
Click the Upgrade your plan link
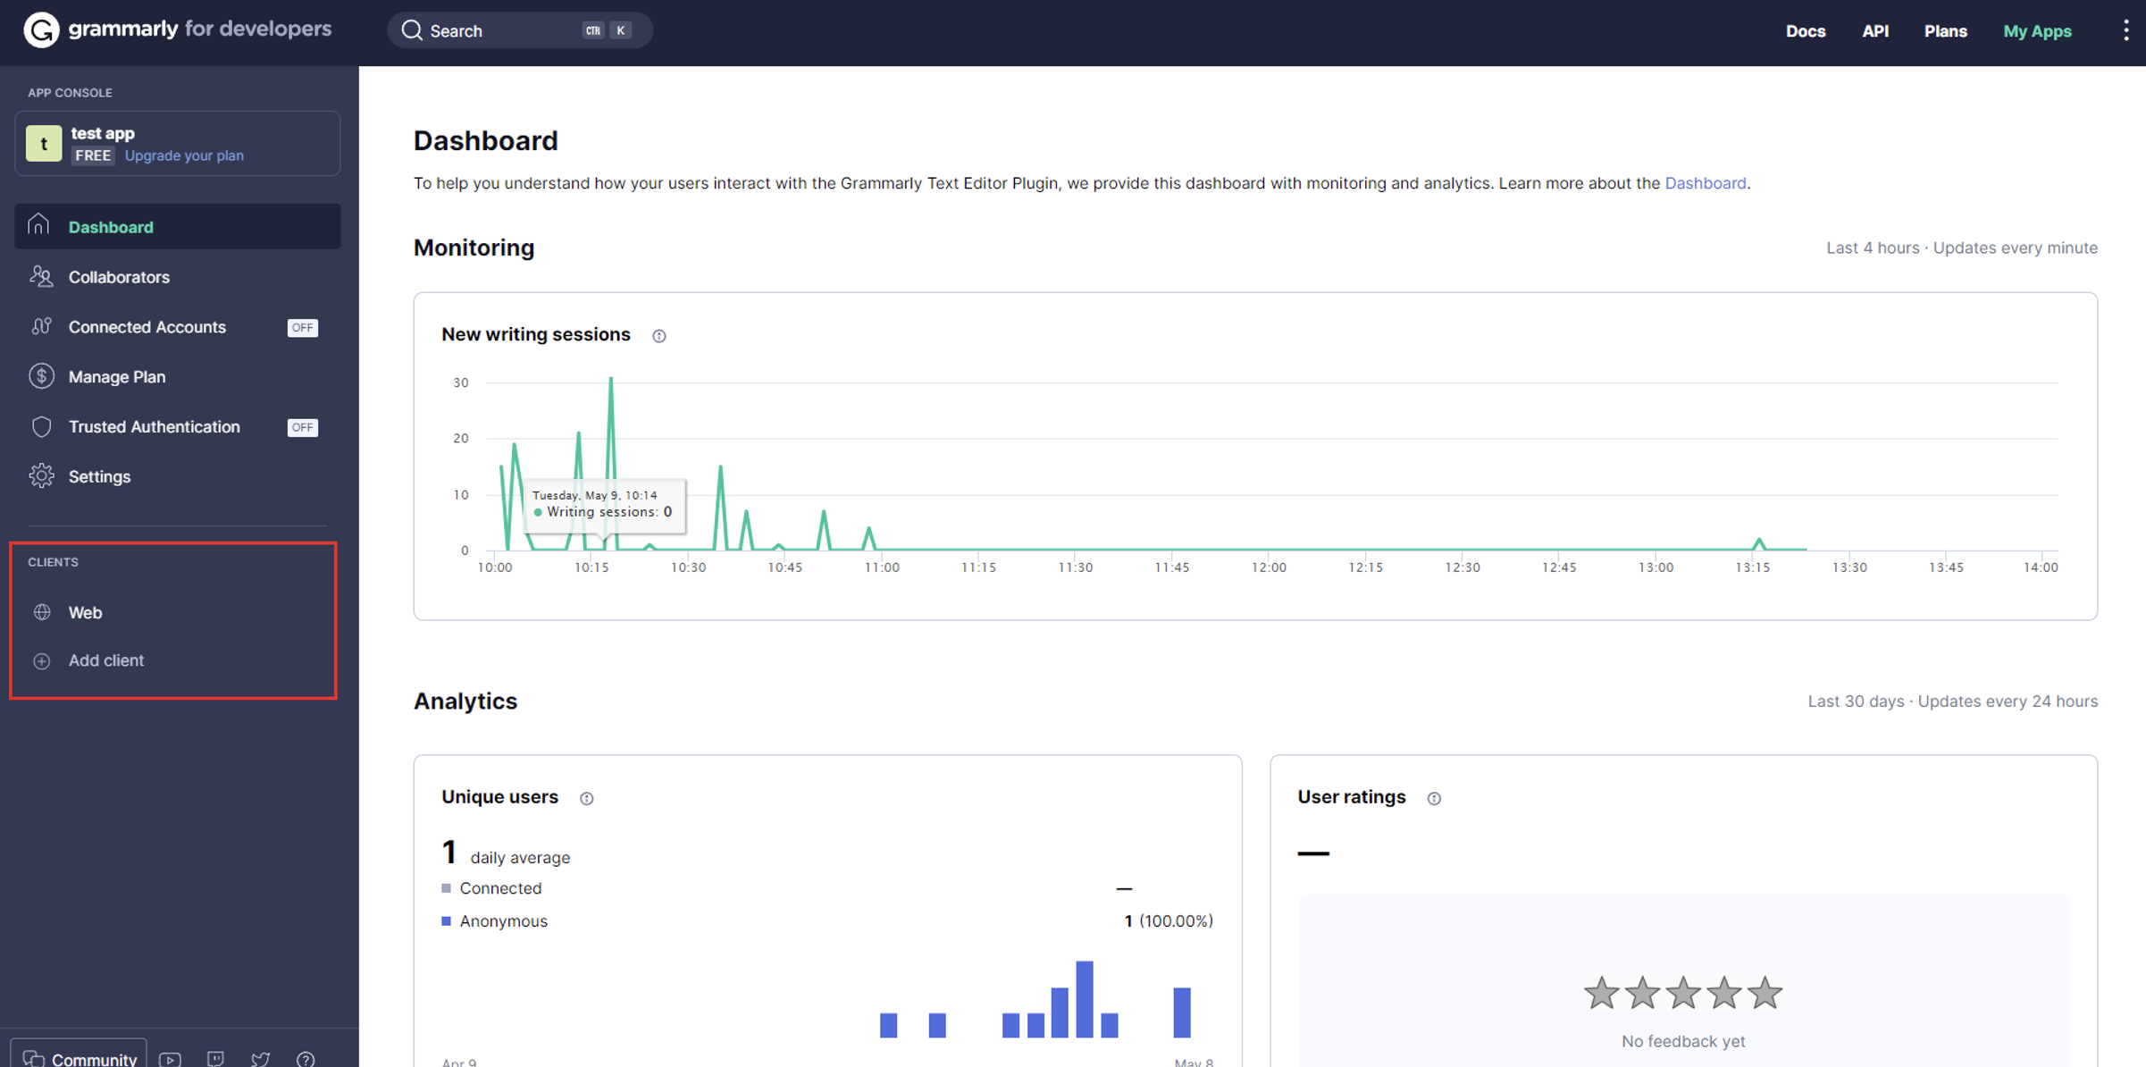tap(183, 155)
